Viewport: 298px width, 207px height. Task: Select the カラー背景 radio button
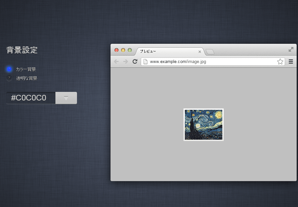click(9, 69)
